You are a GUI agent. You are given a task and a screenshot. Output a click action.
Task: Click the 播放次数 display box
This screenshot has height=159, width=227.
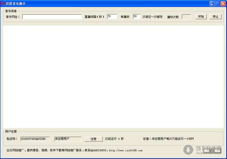[x=186, y=17]
